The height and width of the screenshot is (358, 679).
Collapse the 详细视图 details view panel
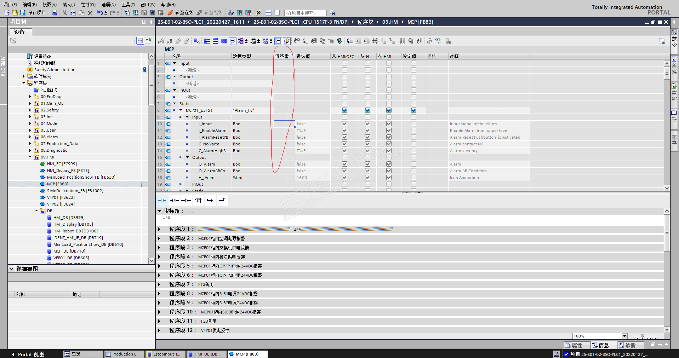[x=11, y=269]
